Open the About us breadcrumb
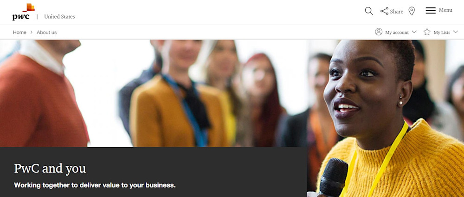This screenshot has height=197, width=464. (x=47, y=32)
